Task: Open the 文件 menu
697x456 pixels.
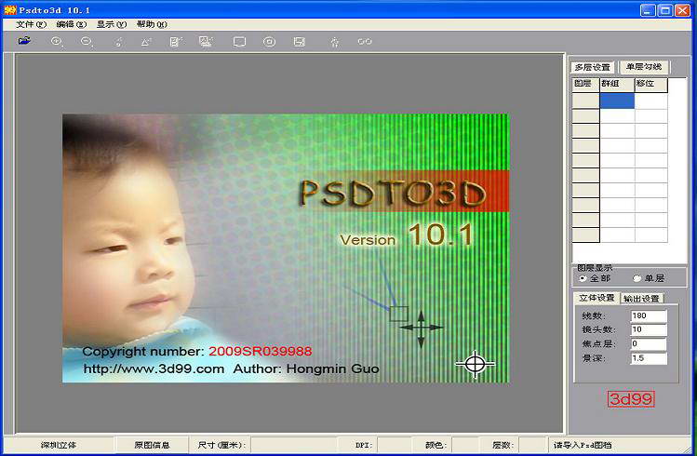Action: pyautogui.click(x=31, y=24)
